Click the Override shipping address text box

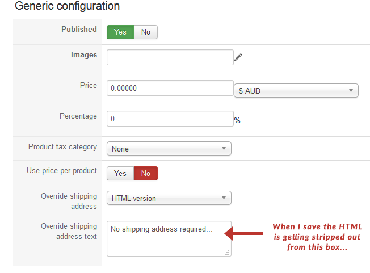[169, 238]
